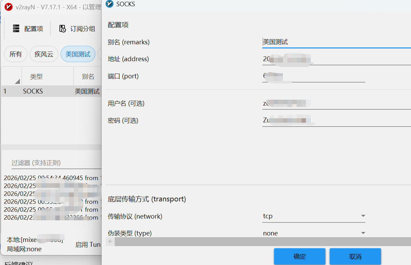Image resolution: width=411 pixels, height=265 pixels.
Task: Select the 疾风云 group tab
Action: click(x=44, y=54)
